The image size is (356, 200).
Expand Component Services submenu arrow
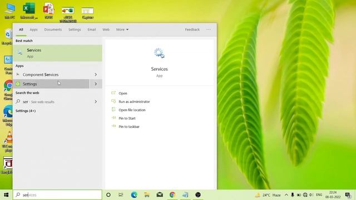pyautogui.click(x=96, y=74)
